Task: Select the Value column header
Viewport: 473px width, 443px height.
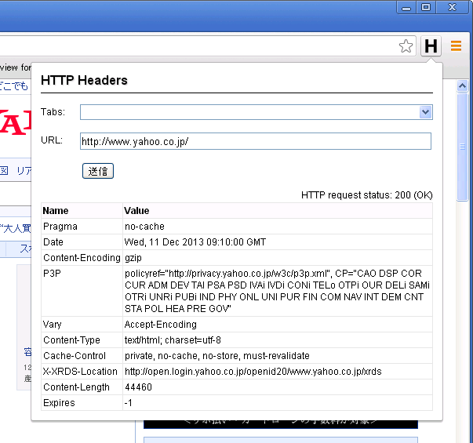Action: pyautogui.click(x=136, y=211)
